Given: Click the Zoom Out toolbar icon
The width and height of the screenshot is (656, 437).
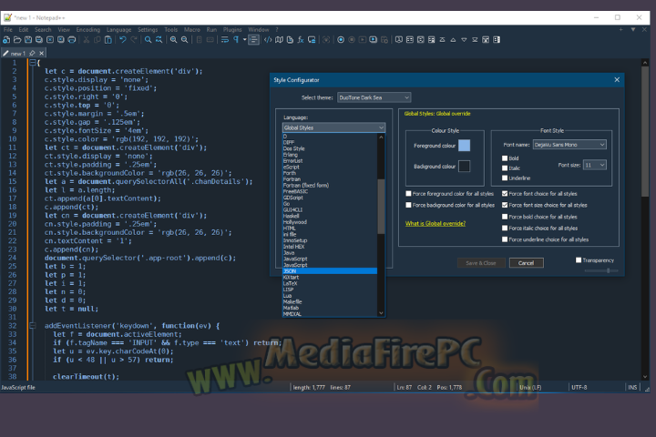Looking at the screenshot, I should click(x=184, y=40).
